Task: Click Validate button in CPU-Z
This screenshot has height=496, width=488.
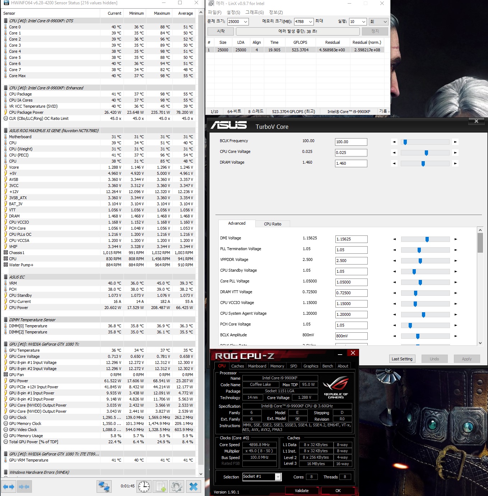Action: 302,491
